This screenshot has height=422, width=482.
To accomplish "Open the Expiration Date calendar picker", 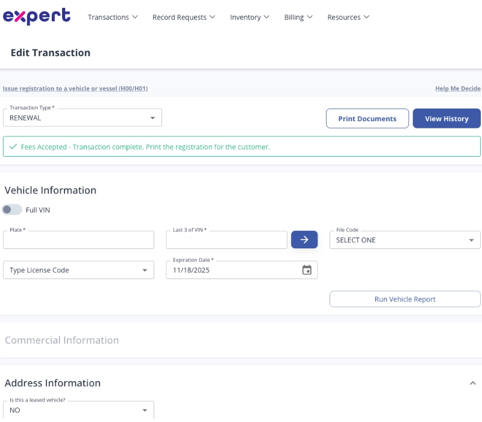I will pyautogui.click(x=307, y=270).
